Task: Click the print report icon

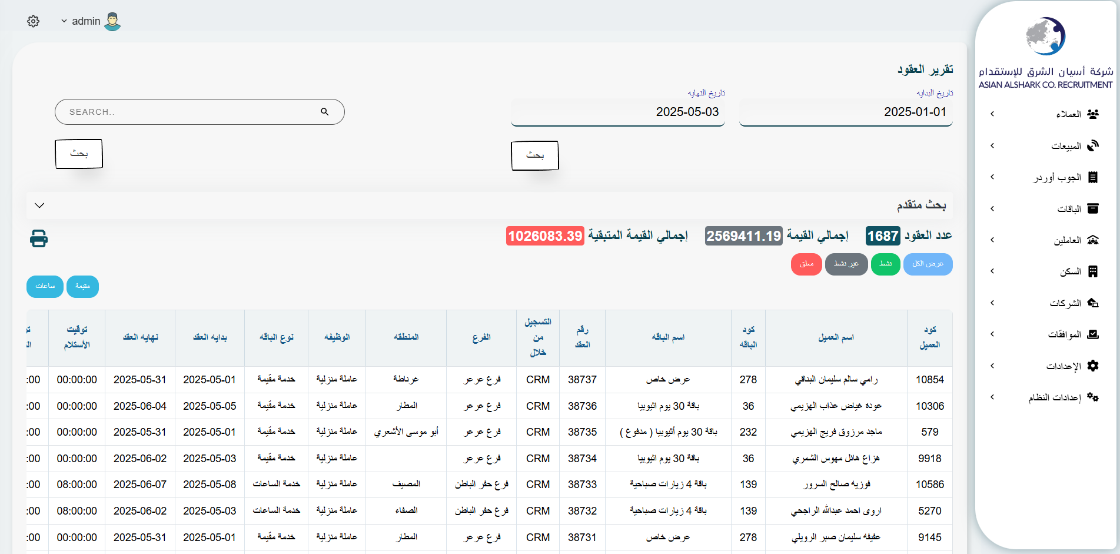Action: 39,238
